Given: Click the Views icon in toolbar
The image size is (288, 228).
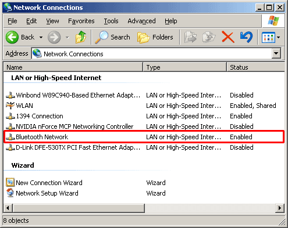Looking at the screenshot, I should (x=268, y=37).
